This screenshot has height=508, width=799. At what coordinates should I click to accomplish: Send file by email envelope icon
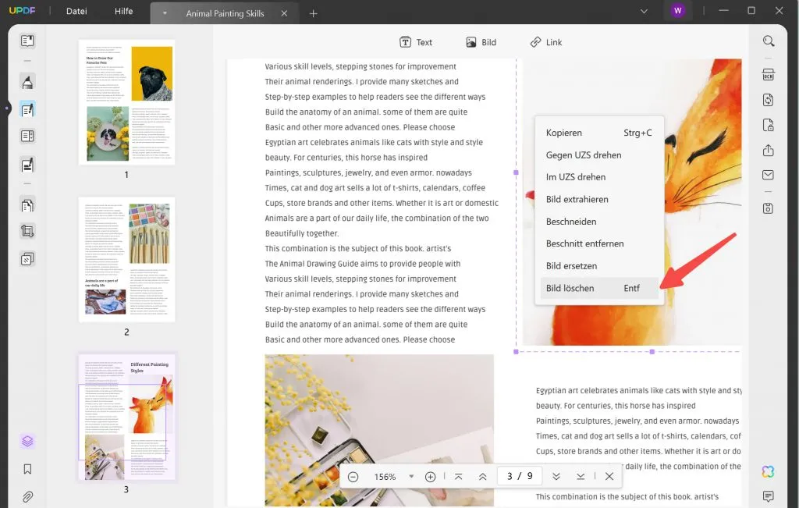click(769, 175)
